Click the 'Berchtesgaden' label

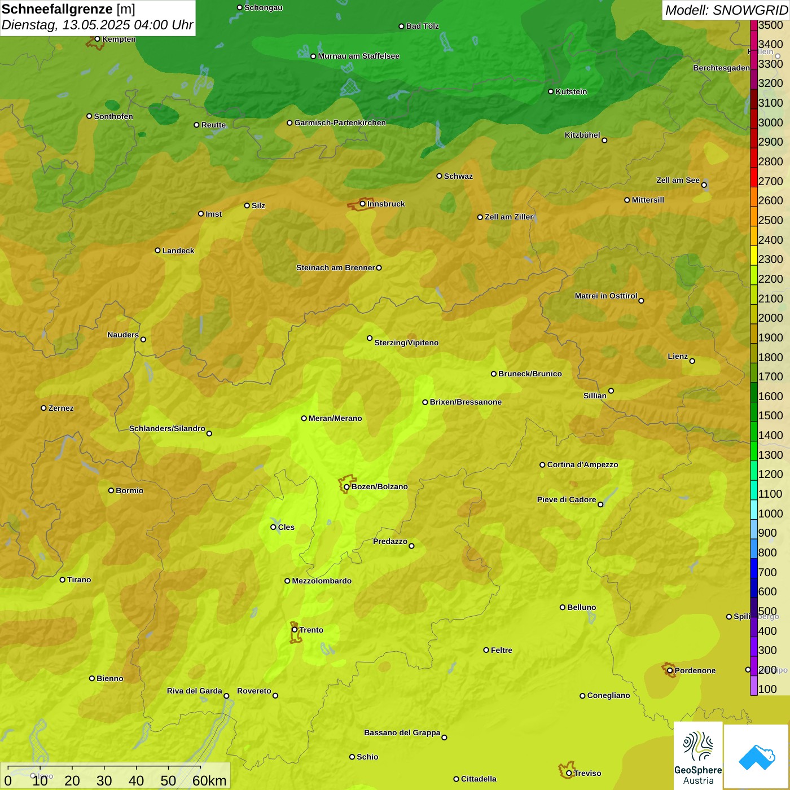pyautogui.click(x=721, y=68)
